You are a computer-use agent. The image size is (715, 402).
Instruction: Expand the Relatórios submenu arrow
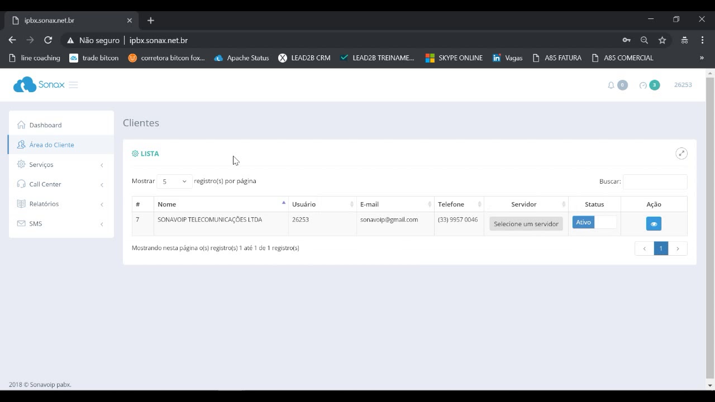(102, 204)
